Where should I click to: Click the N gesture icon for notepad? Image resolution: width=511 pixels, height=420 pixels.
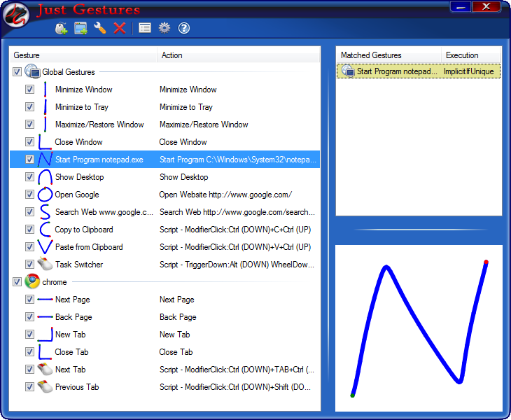click(45, 160)
